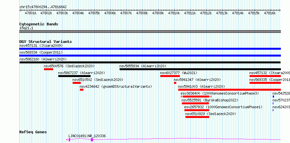Select the 15q21.1 band label
290x143 pixels.
26,28
